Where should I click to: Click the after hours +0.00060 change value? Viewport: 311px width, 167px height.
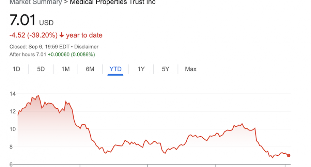click(x=58, y=54)
